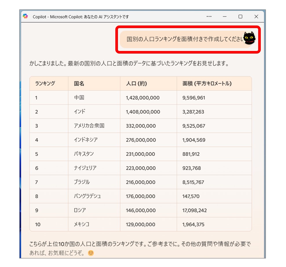The image size is (286, 267).
Task: Click area value 3,287,263
Action: [193, 112]
